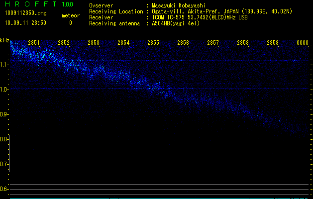Click the meteor count label

[71, 15]
